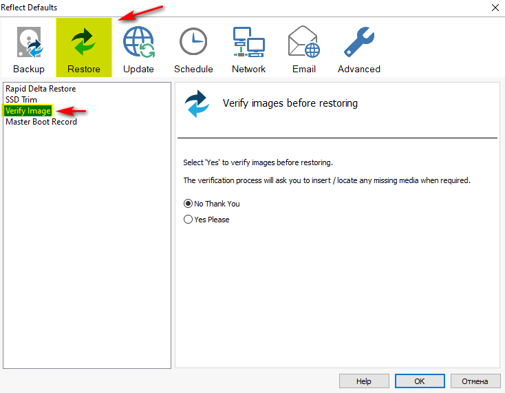Click the Help button
The height and width of the screenshot is (393, 505).
click(x=364, y=381)
